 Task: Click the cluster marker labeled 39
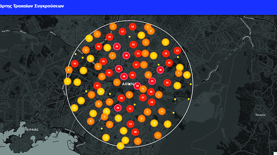coord(126,56)
